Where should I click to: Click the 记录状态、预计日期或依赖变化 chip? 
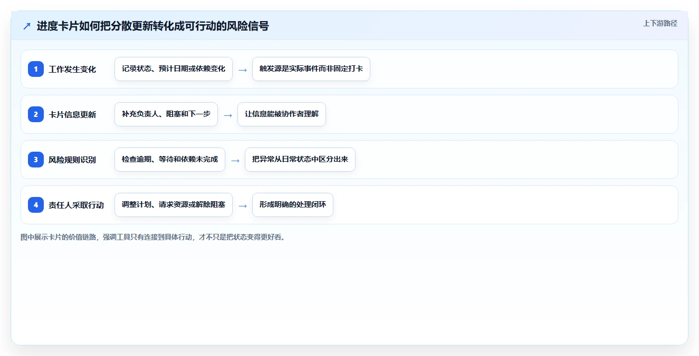click(x=174, y=69)
